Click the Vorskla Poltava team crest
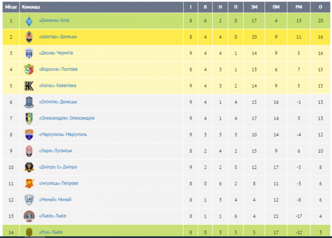Image resolution: width=332 pixels, height=238 pixels. 29,70
